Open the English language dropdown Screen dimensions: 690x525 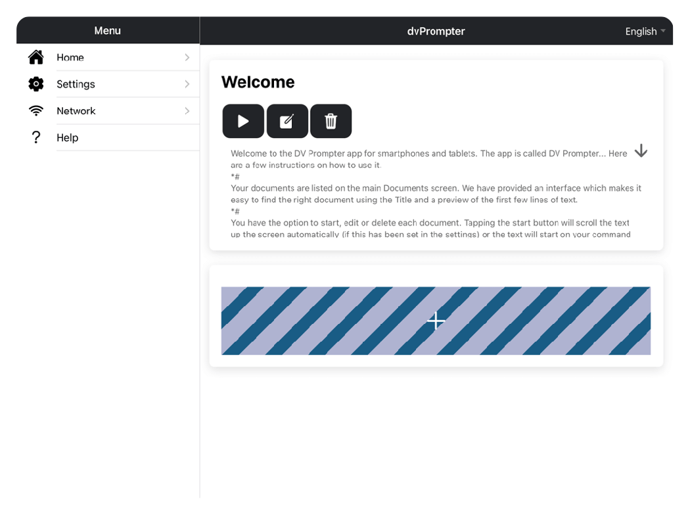pyautogui.click(x=645, y=32)
